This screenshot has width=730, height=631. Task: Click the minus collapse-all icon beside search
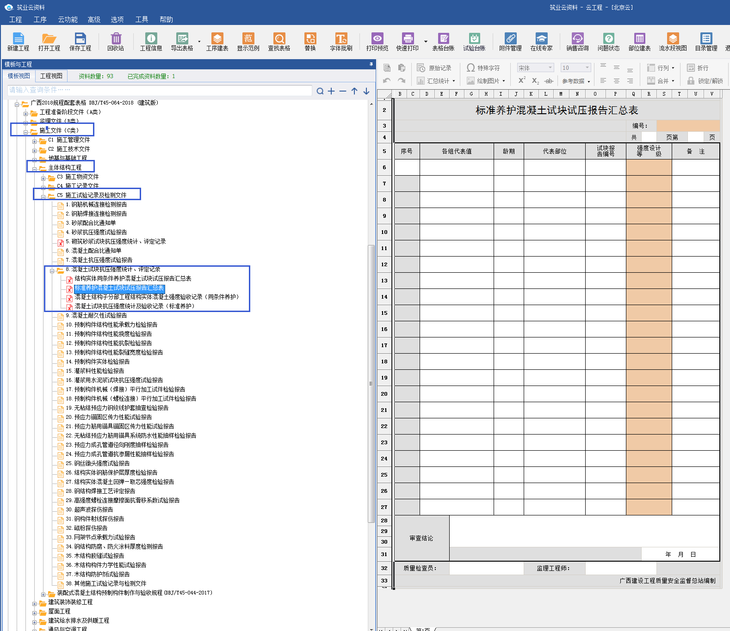coord(343,91)
